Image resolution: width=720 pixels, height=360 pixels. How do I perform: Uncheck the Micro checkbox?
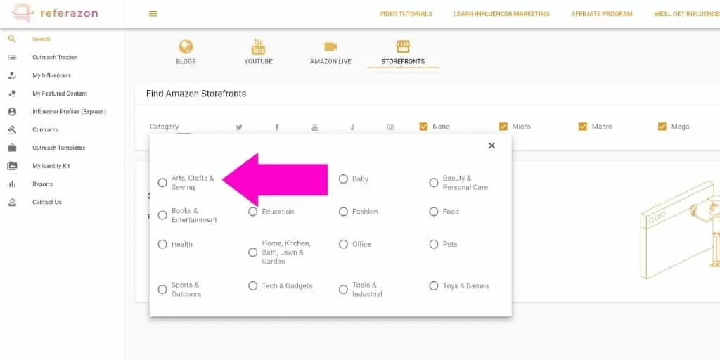pos(503,127)
